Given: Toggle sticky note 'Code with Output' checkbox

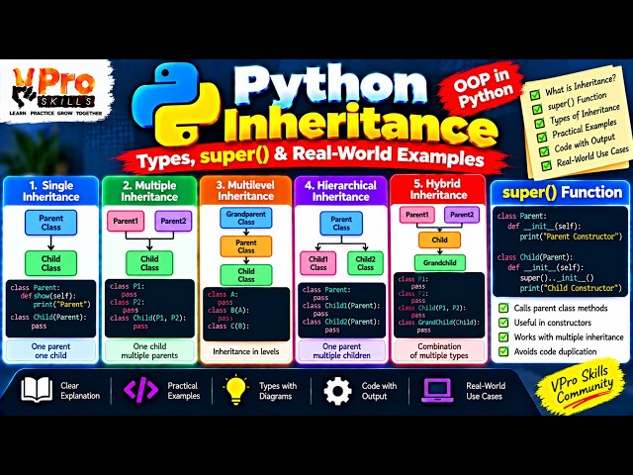Looking at the screenshot, I should tap(544, 151).
